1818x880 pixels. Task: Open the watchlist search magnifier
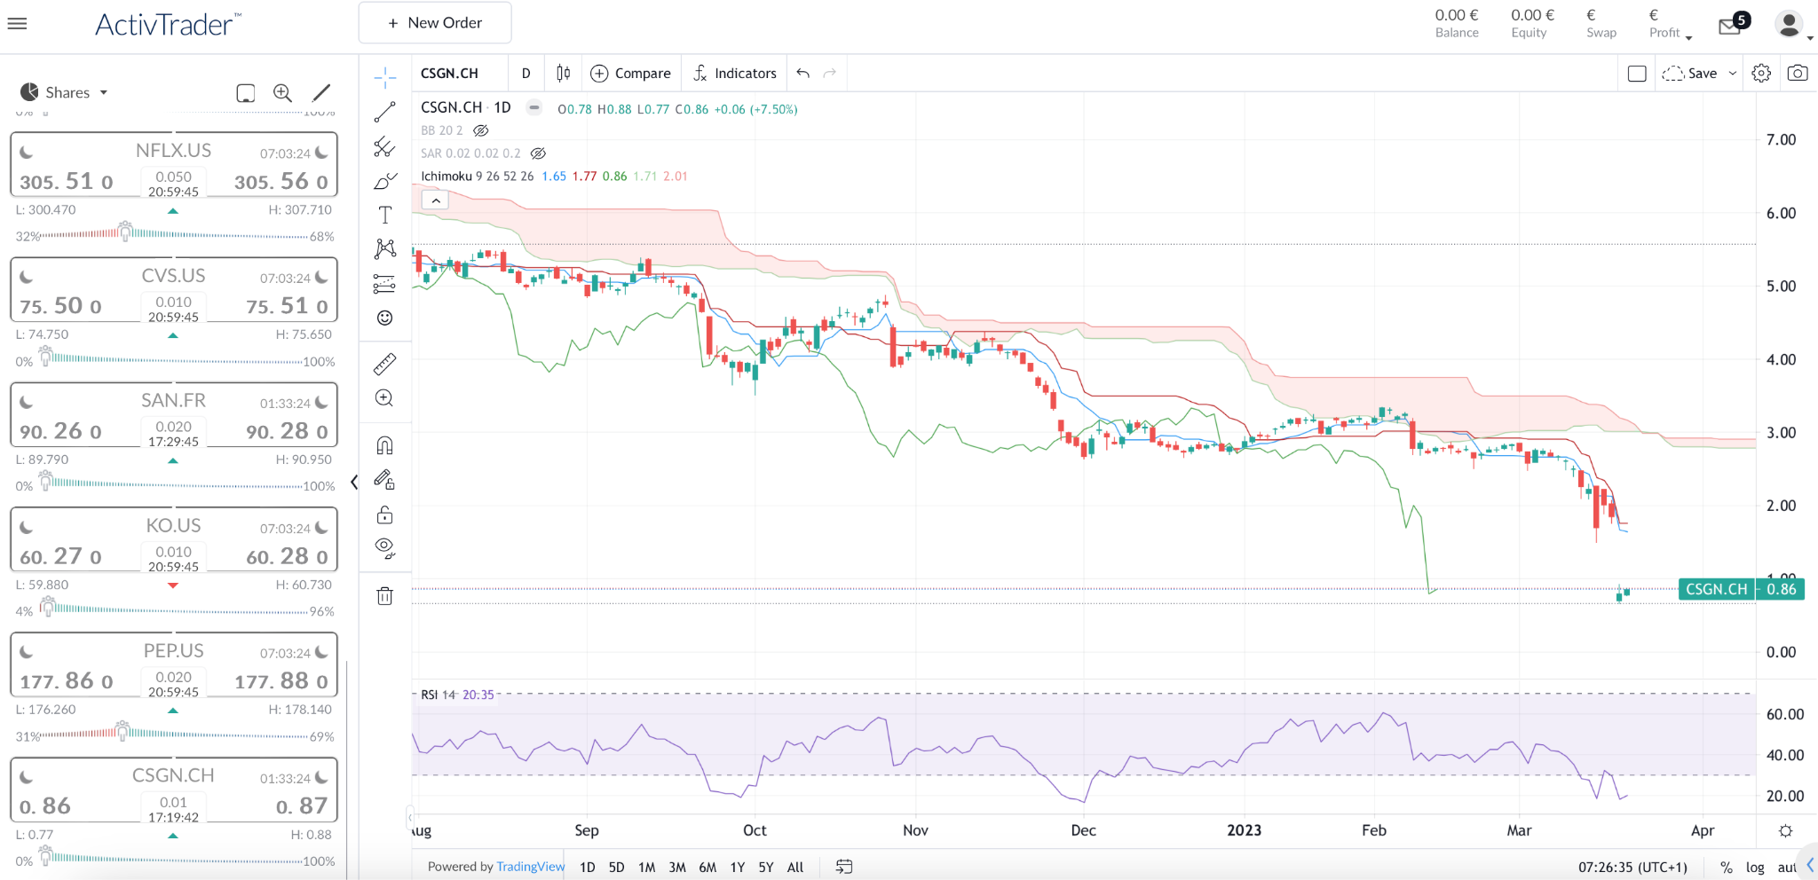[282, 93]
